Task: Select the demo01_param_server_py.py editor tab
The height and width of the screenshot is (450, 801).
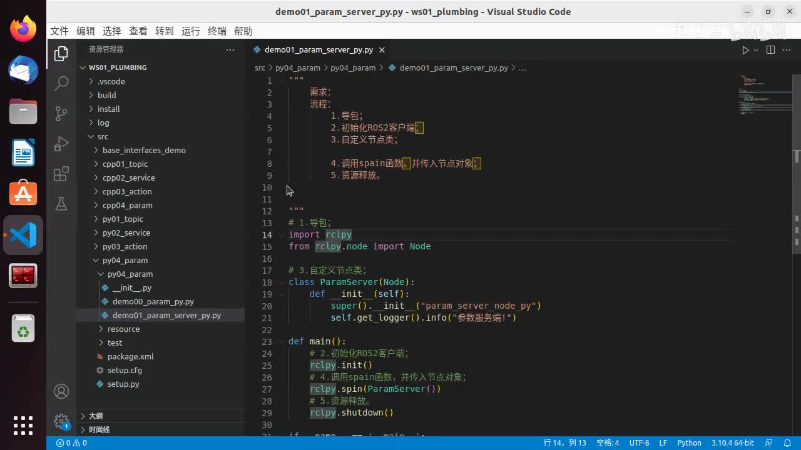Action: click(319, 50)
